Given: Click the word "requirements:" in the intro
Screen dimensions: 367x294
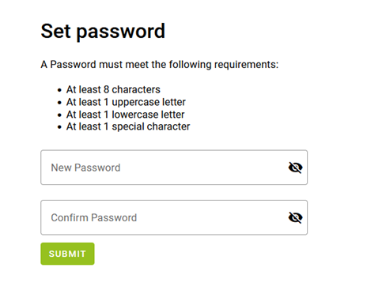Looking at the screenshot, I should 246,65.
